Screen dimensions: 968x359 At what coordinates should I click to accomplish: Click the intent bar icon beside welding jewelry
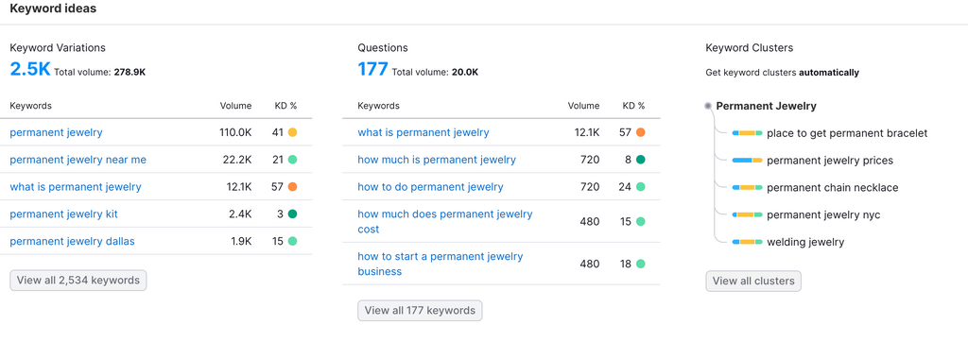click(747, 243)
